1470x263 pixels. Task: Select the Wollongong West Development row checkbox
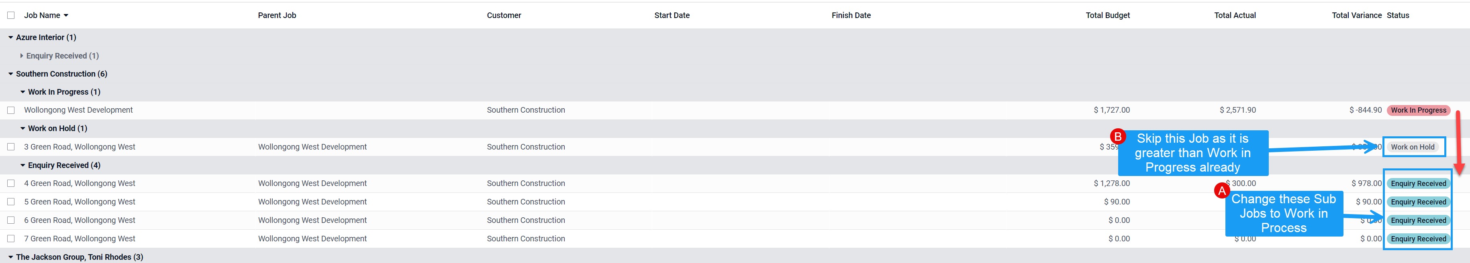pyautogui.click(x=11, y=110)
